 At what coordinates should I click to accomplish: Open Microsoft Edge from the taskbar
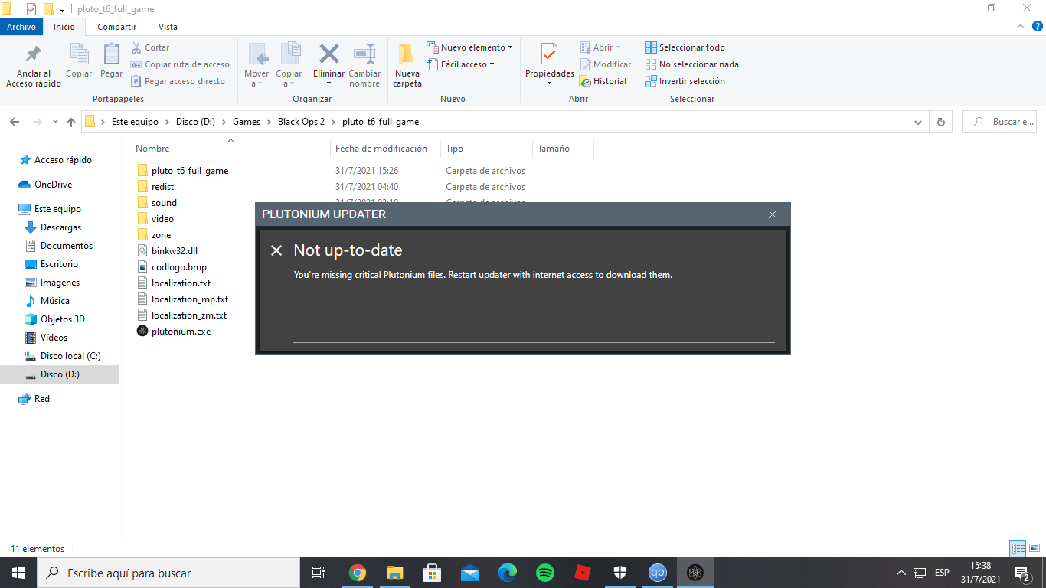click(x=508, y=573)
